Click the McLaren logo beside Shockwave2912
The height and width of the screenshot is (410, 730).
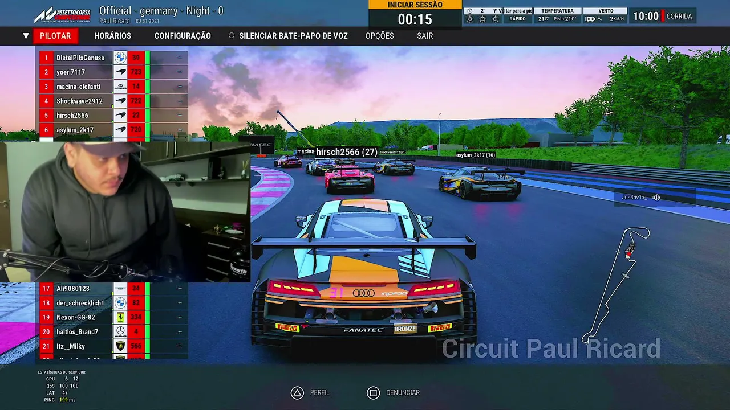[x=120, y=101]
